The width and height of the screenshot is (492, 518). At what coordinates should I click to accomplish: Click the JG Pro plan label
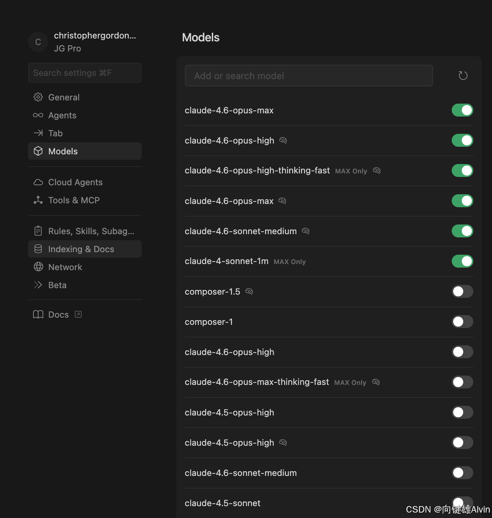tap(67, 48)
